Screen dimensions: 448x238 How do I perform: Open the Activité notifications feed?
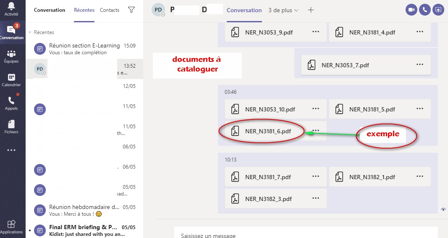(x=11, y=9)
